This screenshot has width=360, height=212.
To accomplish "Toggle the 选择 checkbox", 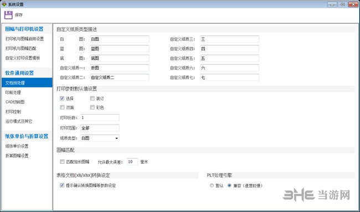I will (62, 99).
